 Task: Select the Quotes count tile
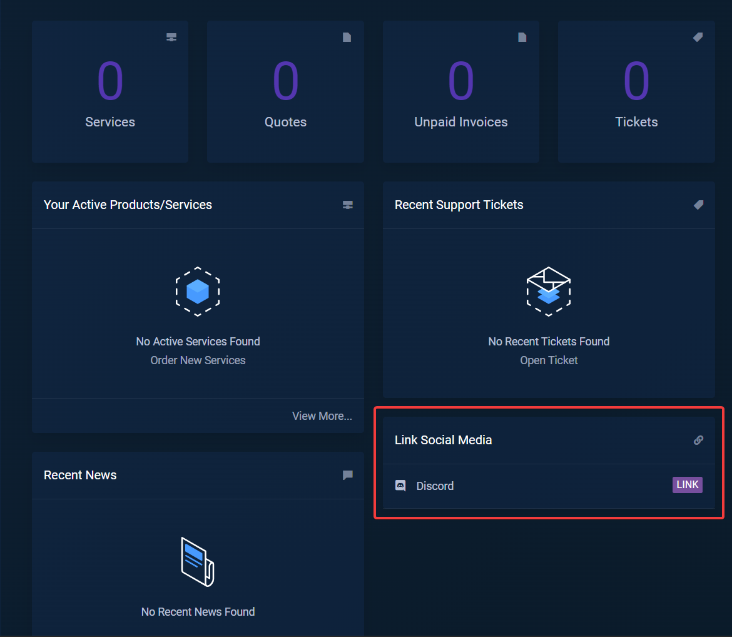pos(285,92)
